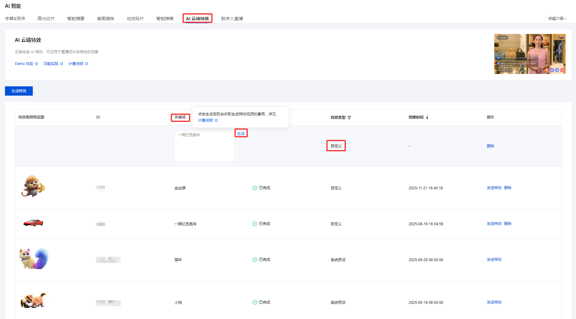Open the red sports car preview thumbnail
The height and width of the screenshot is (319, 576).
pos(33,223)
